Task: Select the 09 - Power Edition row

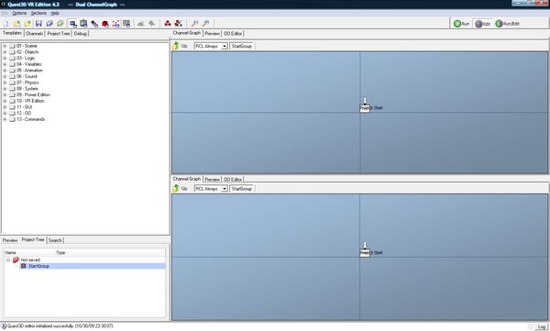Action: coord(33,94)
